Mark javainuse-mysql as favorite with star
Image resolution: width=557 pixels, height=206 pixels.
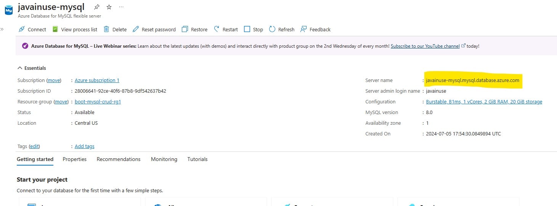pos(109,7)
